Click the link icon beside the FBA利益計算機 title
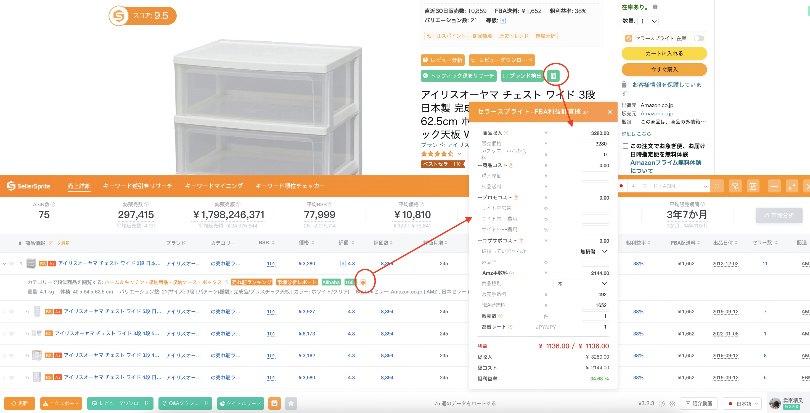810x413 pixels. pos(585,112)
